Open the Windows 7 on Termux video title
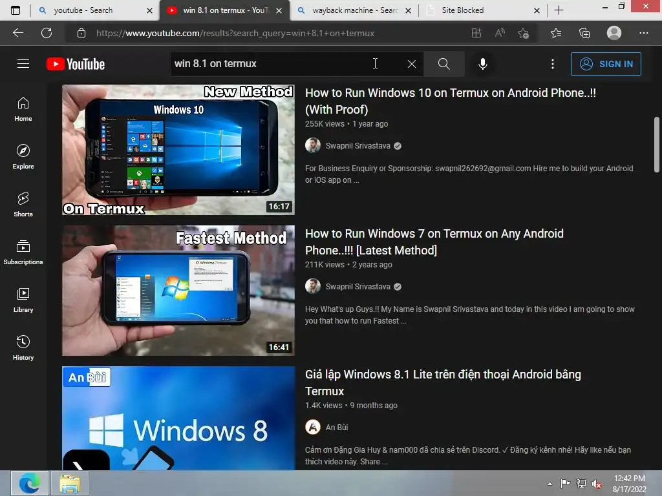Image resolution: width=662 pixels, height=496 pixels. 434,242
